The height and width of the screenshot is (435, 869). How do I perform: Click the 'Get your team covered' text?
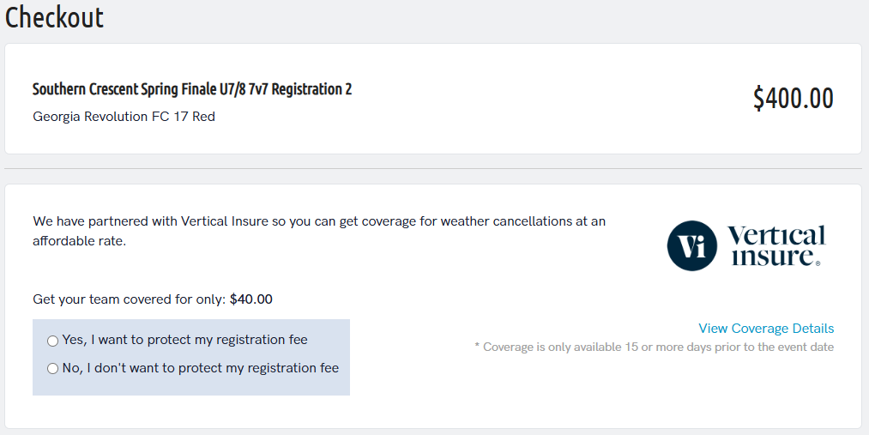pyautogui.click(x=130, y=299)
